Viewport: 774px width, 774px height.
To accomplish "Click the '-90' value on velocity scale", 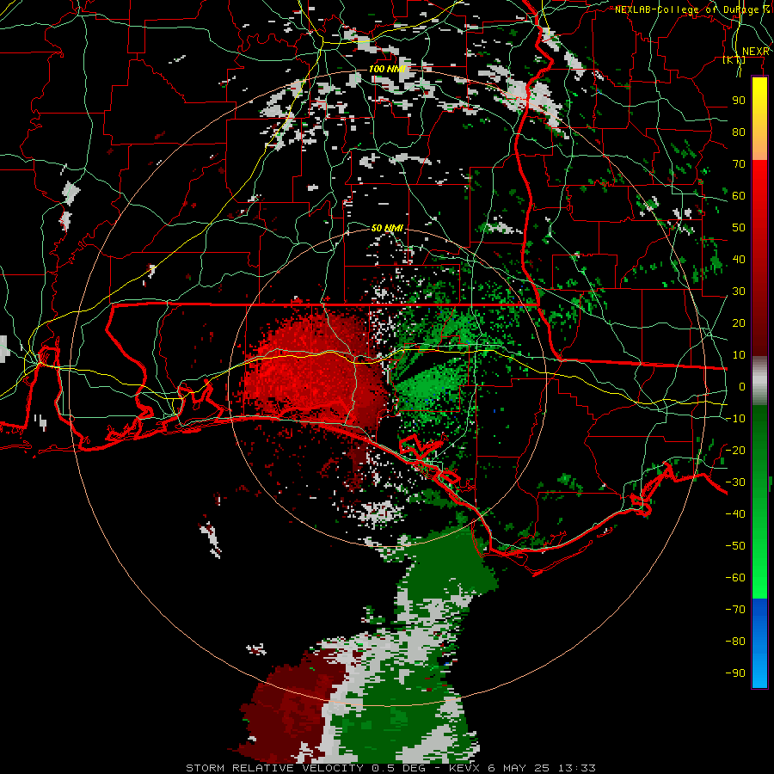I will click(735, 673).
